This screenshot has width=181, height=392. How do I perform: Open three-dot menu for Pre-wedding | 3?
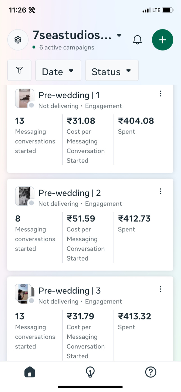click(x=160, y=289)
